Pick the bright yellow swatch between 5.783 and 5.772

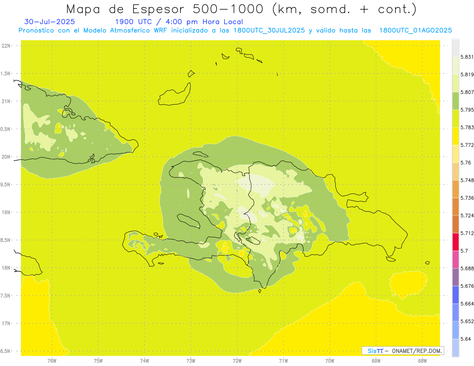[x=455, y=136]
